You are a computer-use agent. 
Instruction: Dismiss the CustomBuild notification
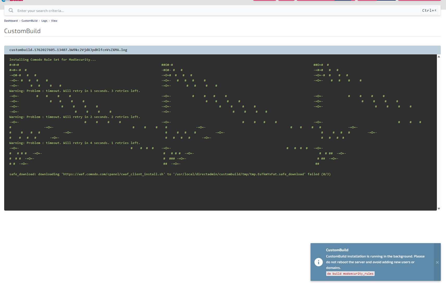click(x=437, y=262)
